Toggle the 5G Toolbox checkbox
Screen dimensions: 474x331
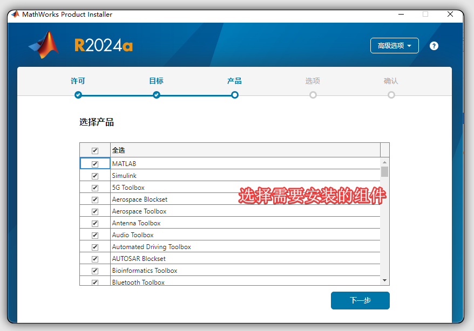click(x=95, y=188)
